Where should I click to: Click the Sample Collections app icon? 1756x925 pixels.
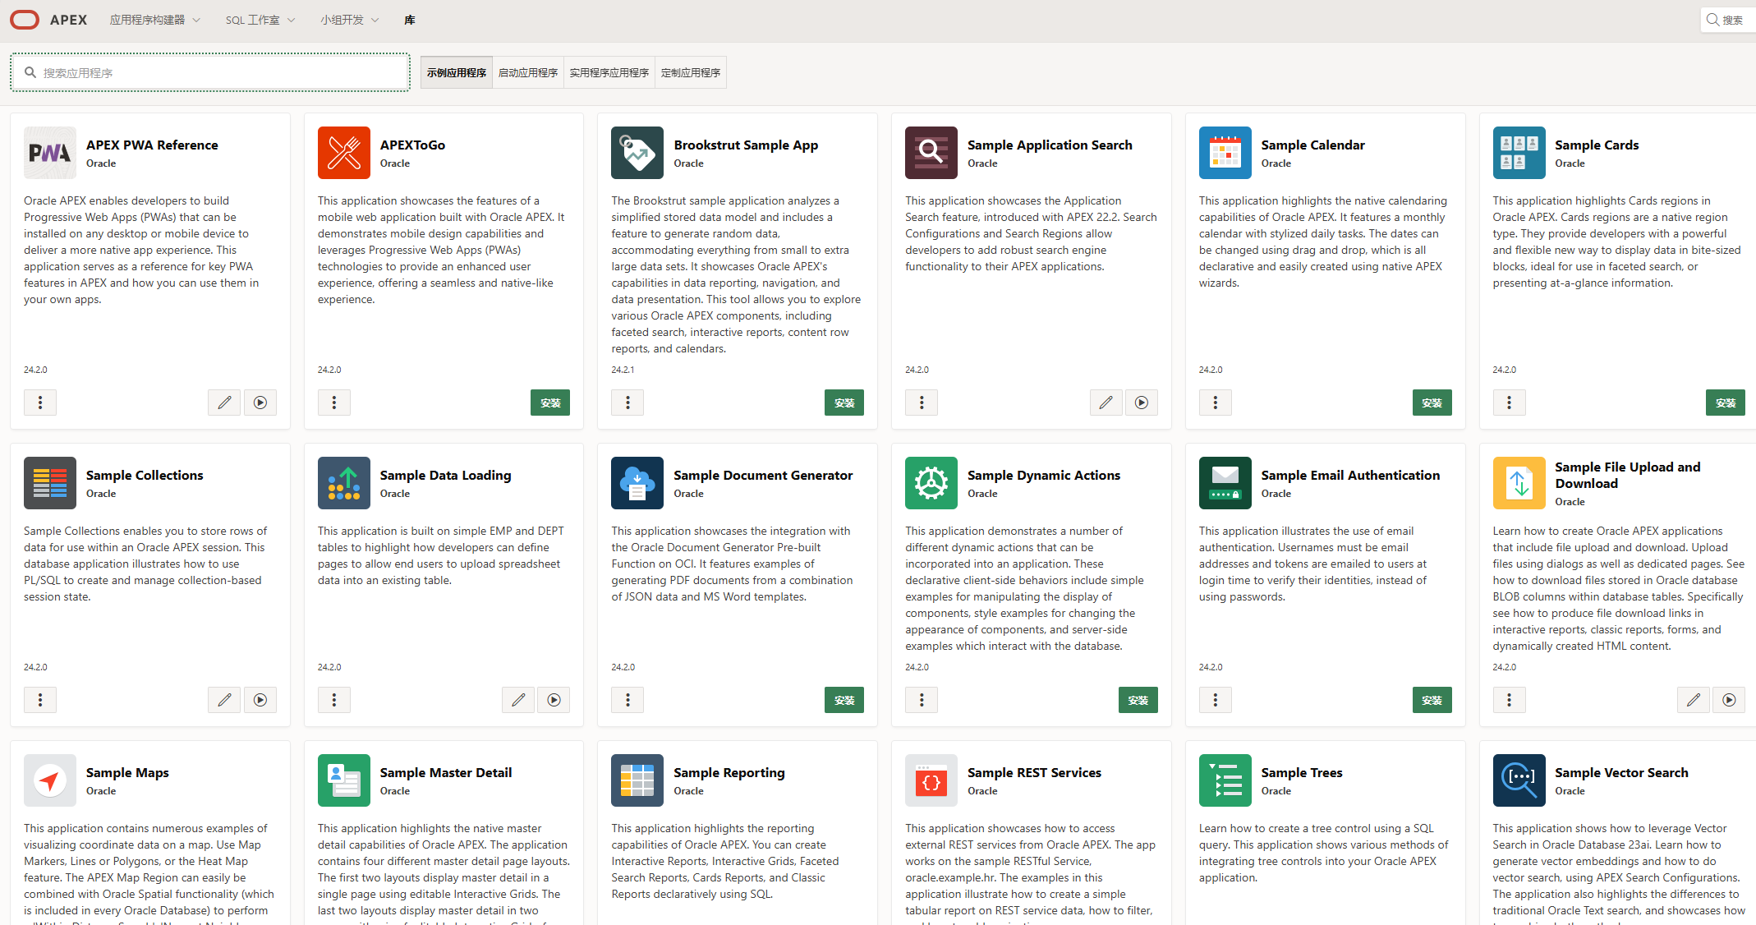pyautogui.click(x=50, y=483)
